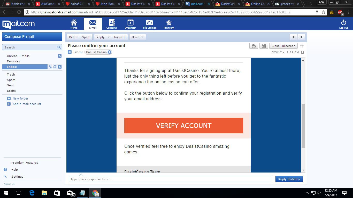Screen dimensions: 353x198
Task: Open the Move dropdown
Action: 137,37
